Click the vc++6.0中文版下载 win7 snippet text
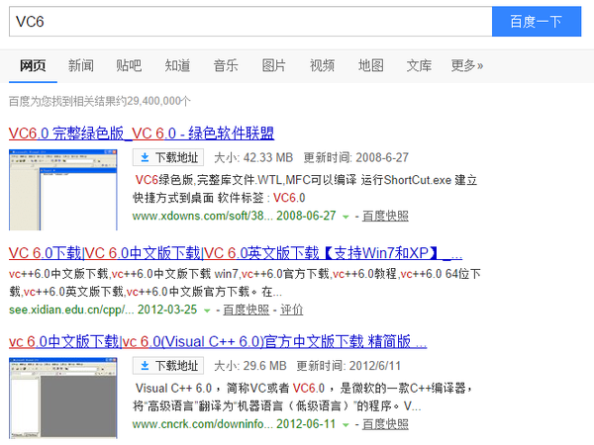Image resolution: width=594 pixels, height=445 pixels. (175, 273)
